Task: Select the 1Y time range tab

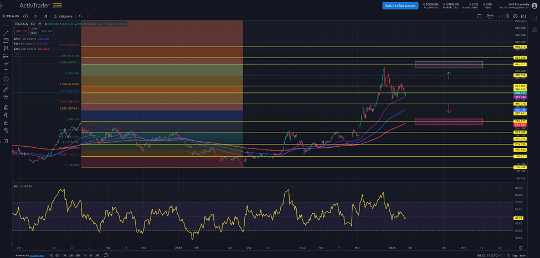Action: (x=84, y=255)
